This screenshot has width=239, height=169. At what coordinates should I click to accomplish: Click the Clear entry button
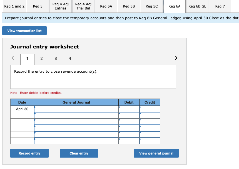(x=79, y=153)
